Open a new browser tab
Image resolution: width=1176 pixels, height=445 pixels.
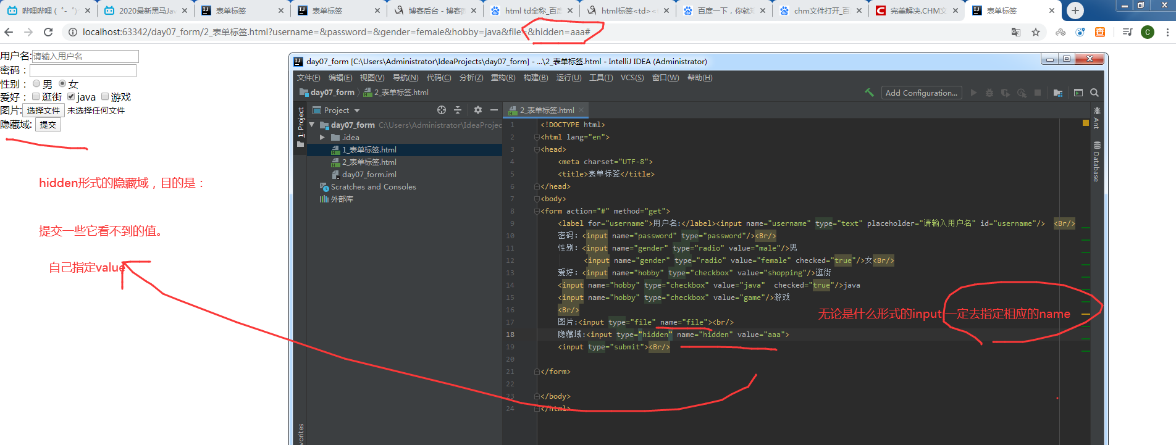1075,10
